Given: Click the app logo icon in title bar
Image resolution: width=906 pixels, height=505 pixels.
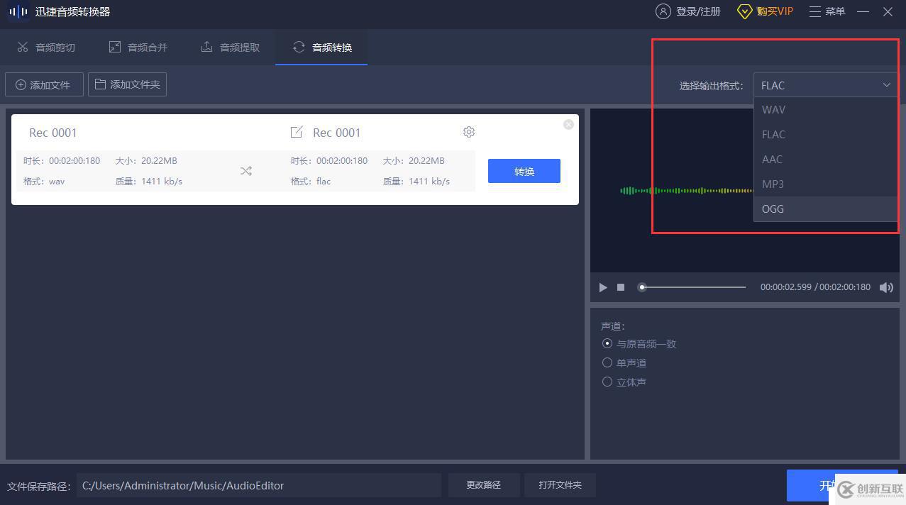Looking at the screenshot, I should [x=18, y=11].
